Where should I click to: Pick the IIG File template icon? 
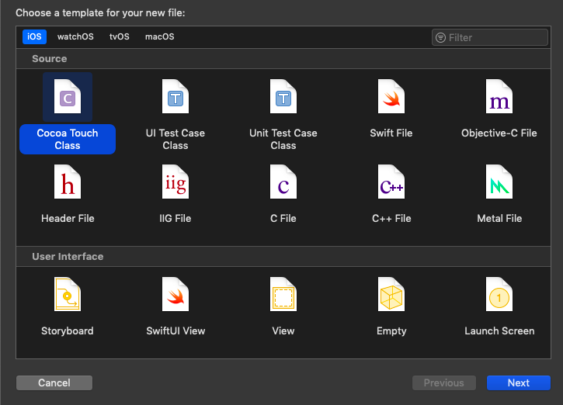pos(176,182)
